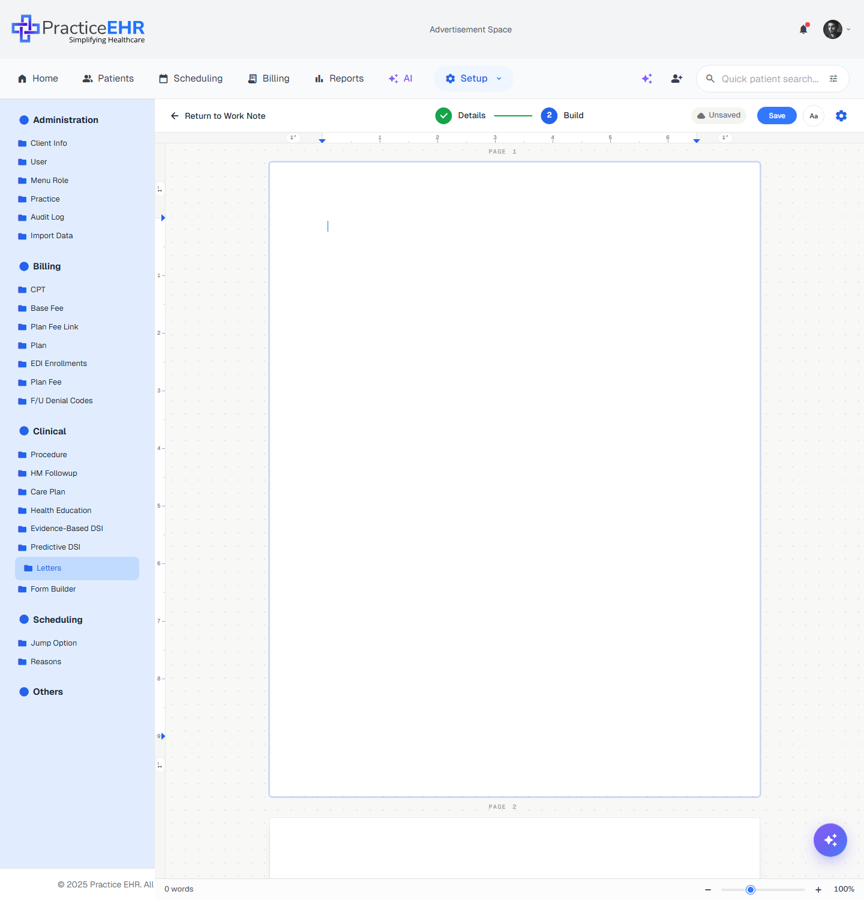Viewport: 864px width, 900px height.
Task: Open Plan Fee Link
Action: (x=55, y=327)
